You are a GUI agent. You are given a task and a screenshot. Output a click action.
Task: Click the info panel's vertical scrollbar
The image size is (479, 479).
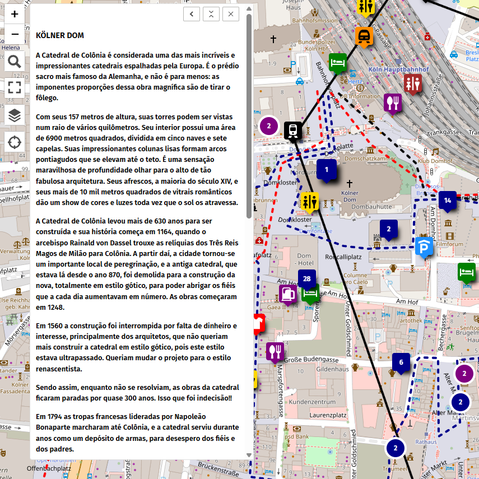point(249,112)
